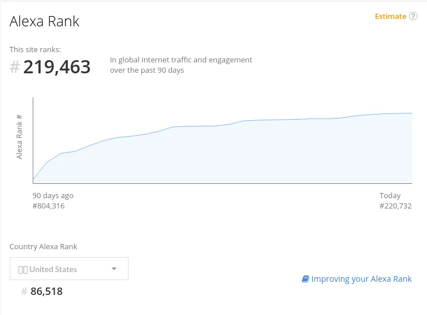Click the Today chart label

[390, 196]
